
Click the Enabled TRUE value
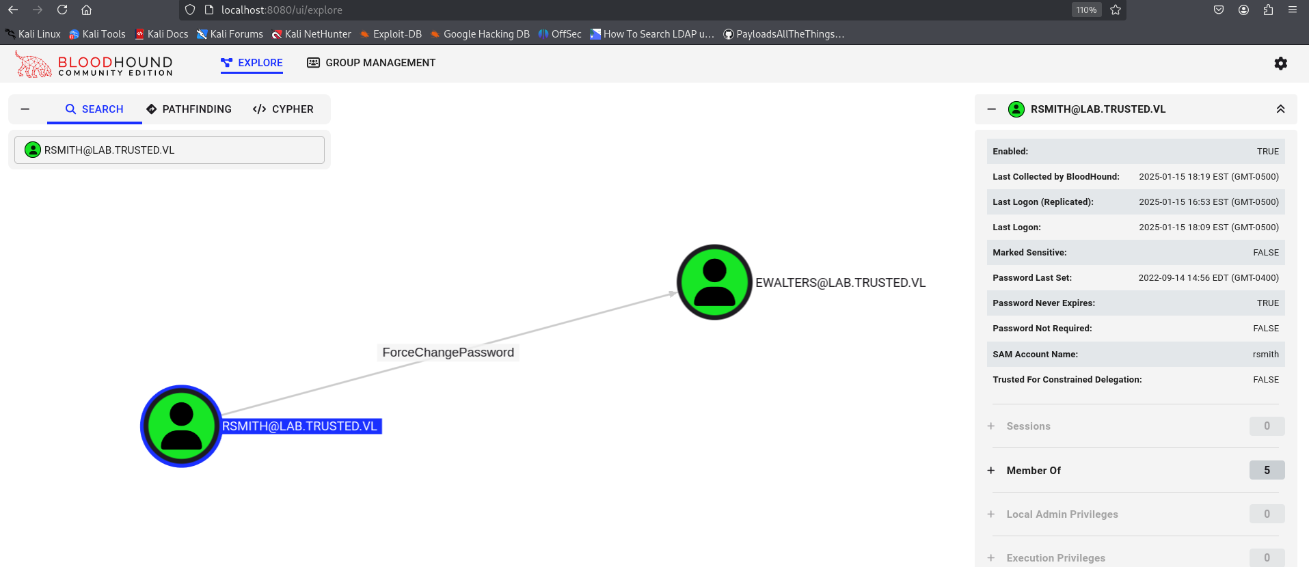click(x=1267, y=152)
